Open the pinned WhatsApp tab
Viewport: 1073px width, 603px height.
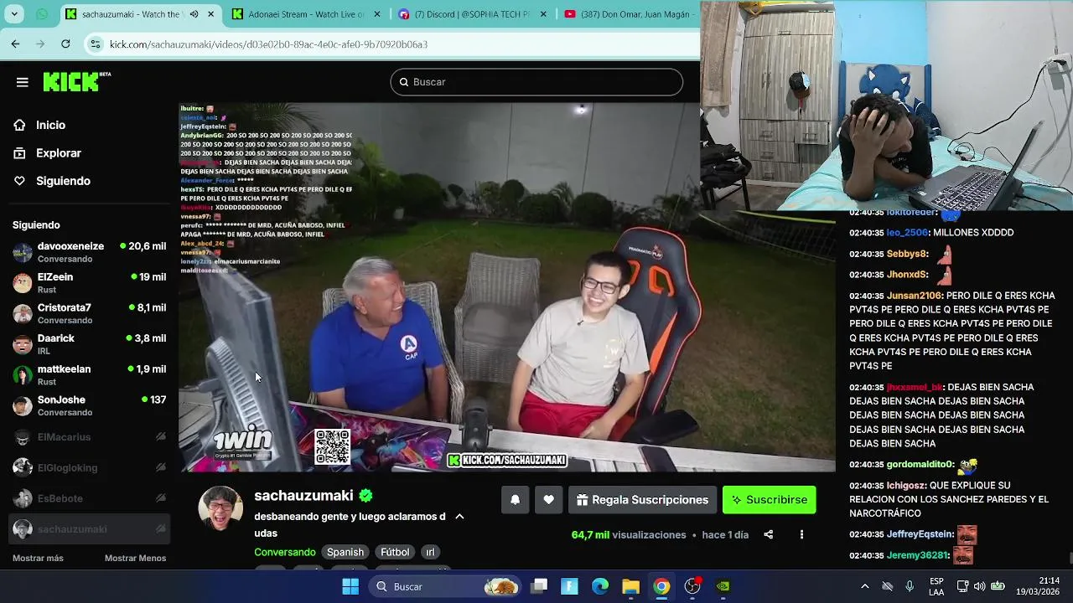tap(42, 14)
